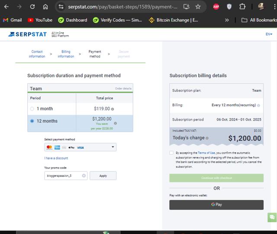Click the Serpstat logo
The height and width of the screenshot is (234, 277).
tap(28, 34)
